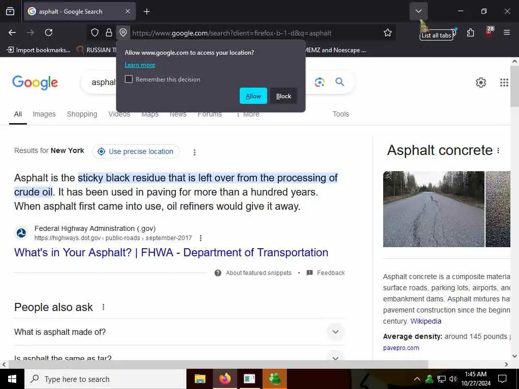Switch to the Videos tab

click(x=119, y=114)
